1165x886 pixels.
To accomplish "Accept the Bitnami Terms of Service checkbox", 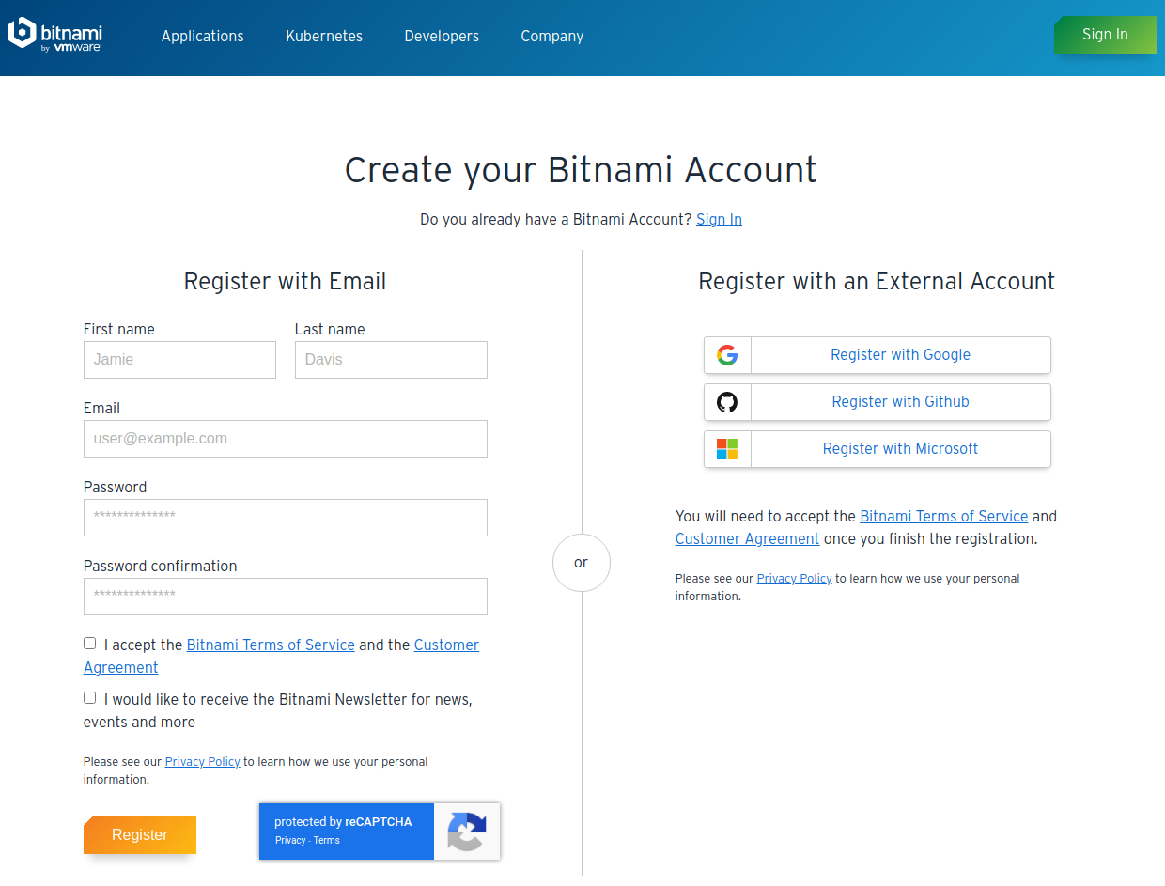I will point(90,644).
